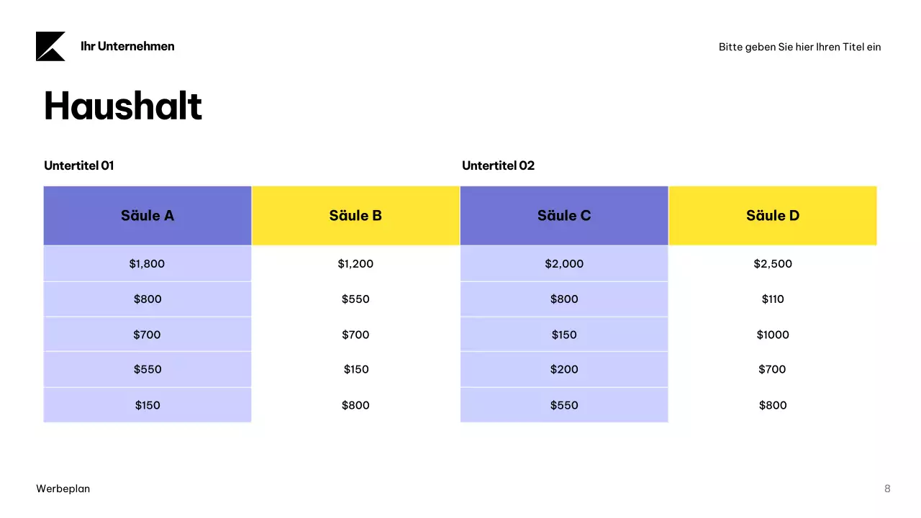The image size is (921, 518).
Task: Select the yellow 'Säule B' header cell
Action: point(355,216)
